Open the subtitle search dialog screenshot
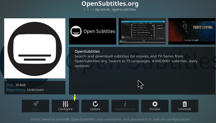The image size is (216, 123). click(142, 31)
